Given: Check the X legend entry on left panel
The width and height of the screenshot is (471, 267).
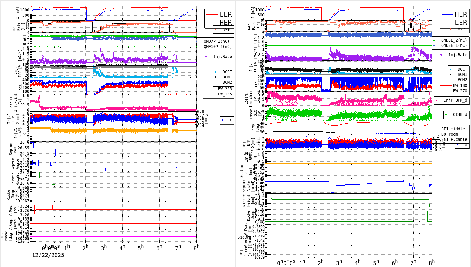Looking at the screenshot, I should [x=222, y=120].
